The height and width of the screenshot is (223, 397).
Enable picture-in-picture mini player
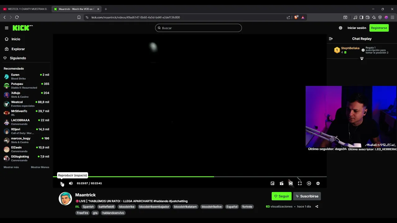click(272, 183)
